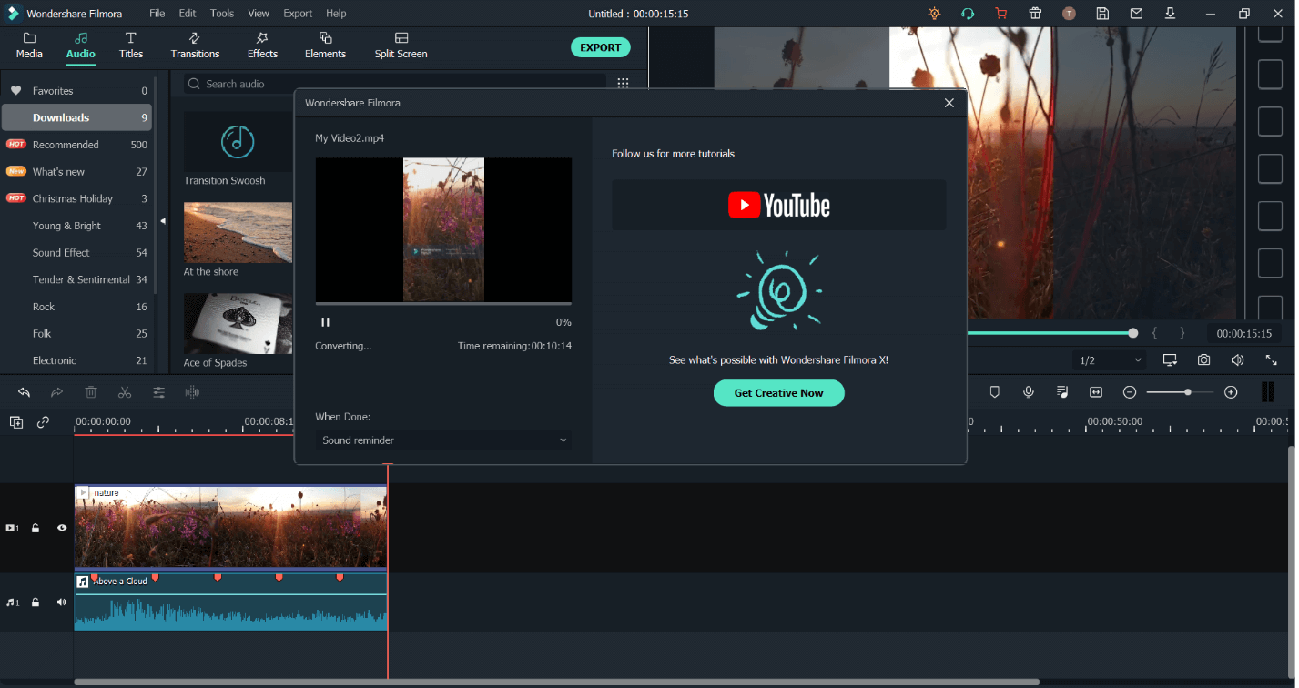The width and height of the screenshot is (1299, 688).
Task: Enter fullscreen preview mode
Action: click(x=1271, y=360)
